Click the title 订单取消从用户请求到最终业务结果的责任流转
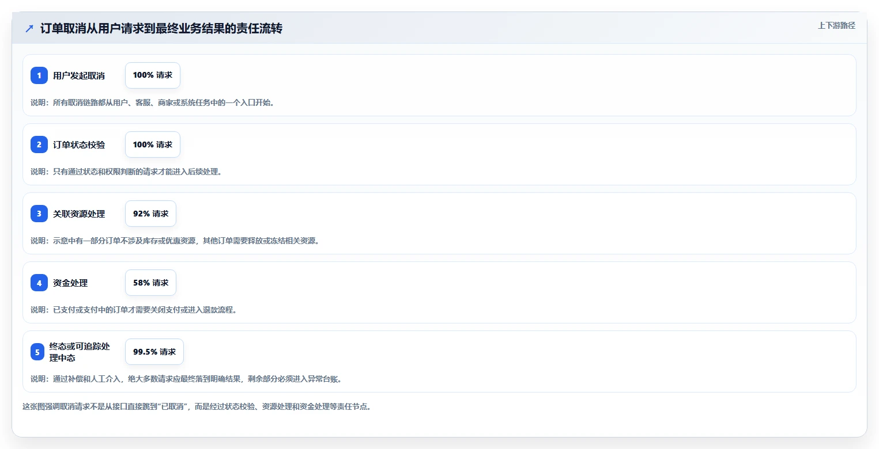Image resolution: width=879 pixels, height=449 pixels. click(161, 28)
